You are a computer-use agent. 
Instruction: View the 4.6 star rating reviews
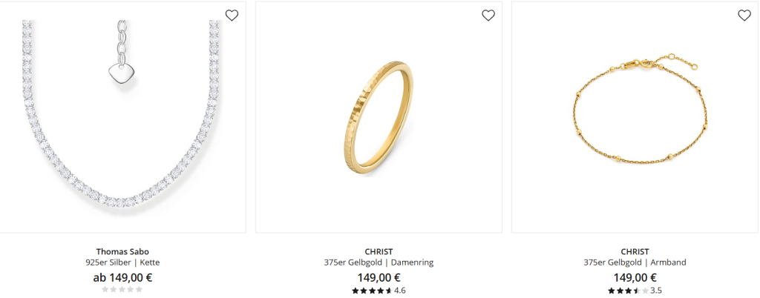click(x=379, y=291)
